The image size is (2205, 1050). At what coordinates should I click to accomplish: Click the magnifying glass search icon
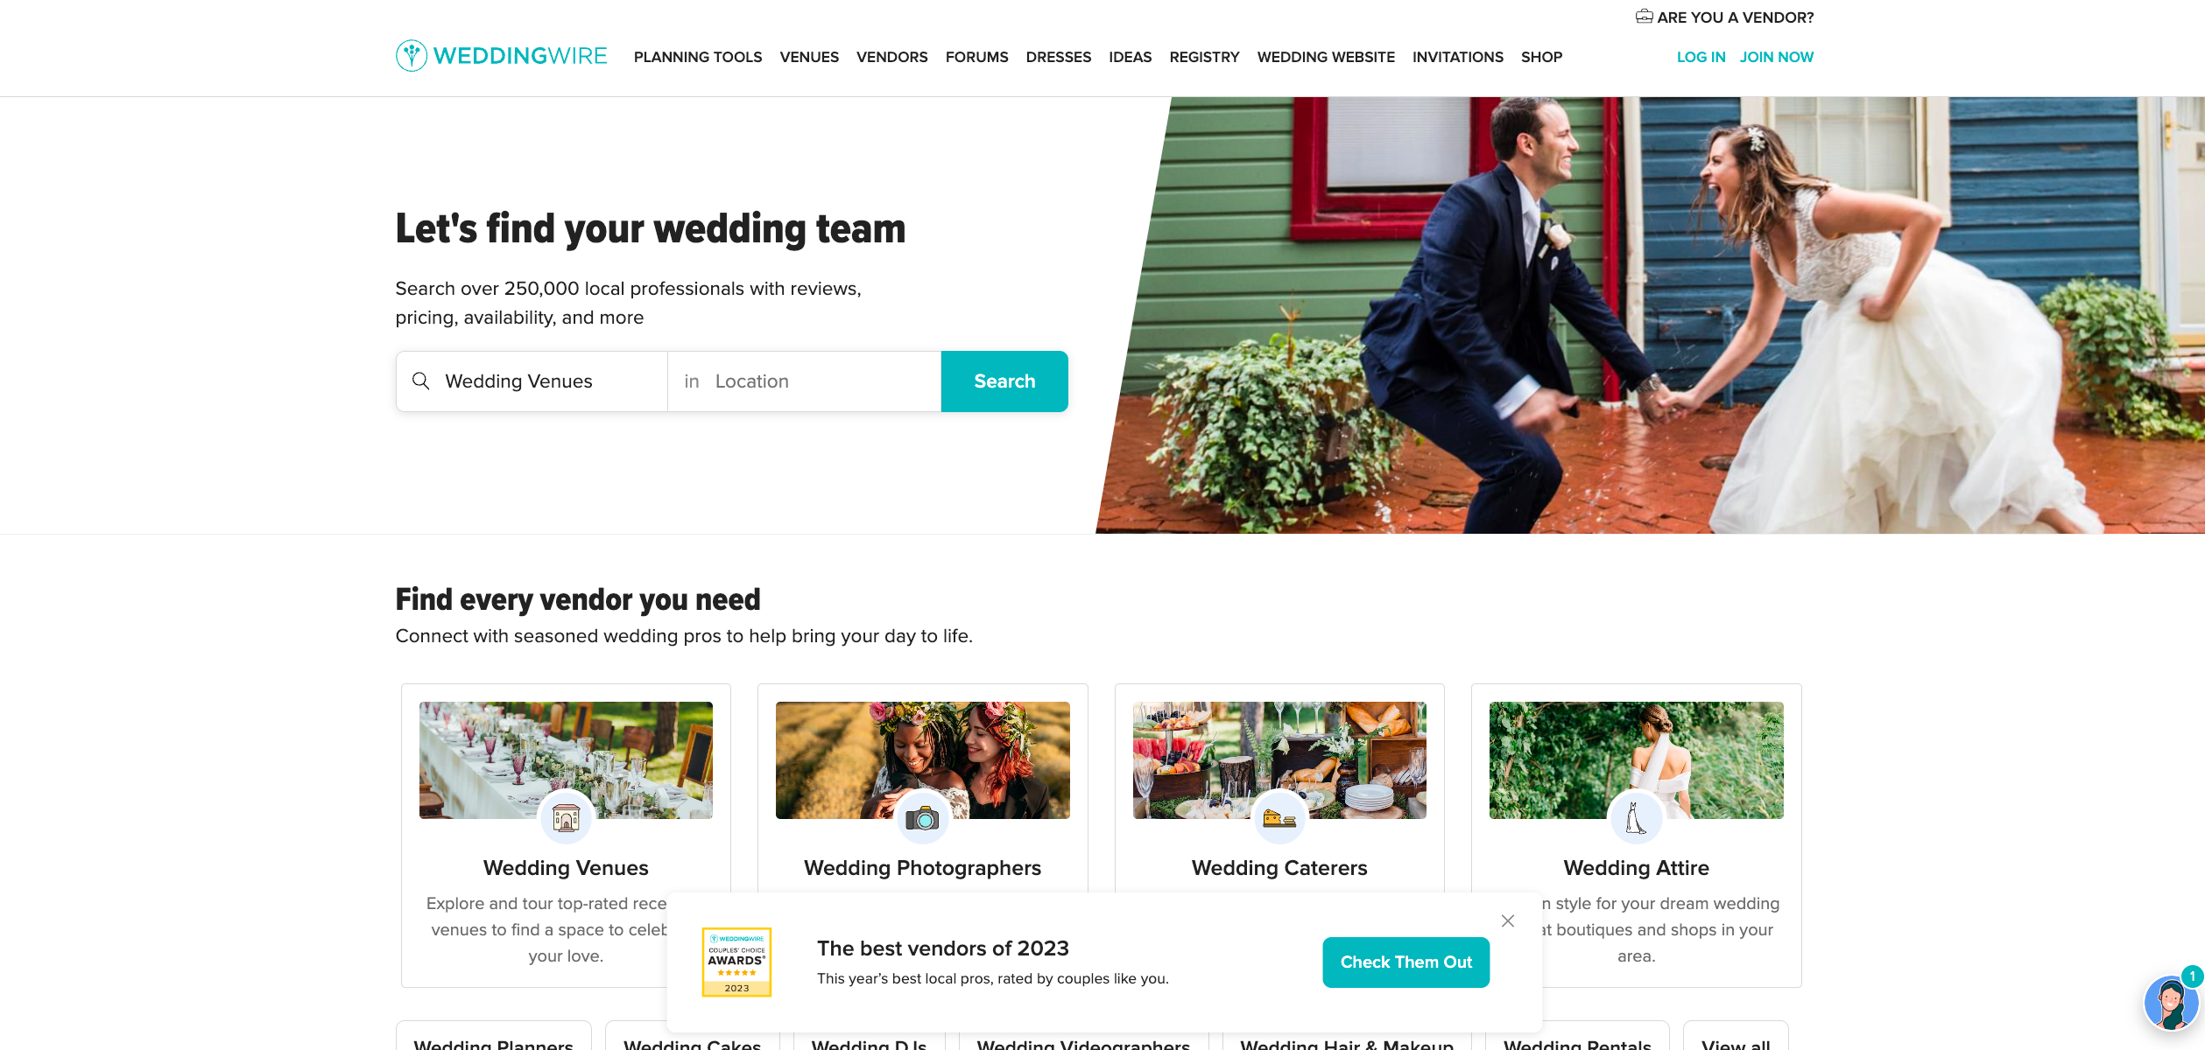click(421, 381)
